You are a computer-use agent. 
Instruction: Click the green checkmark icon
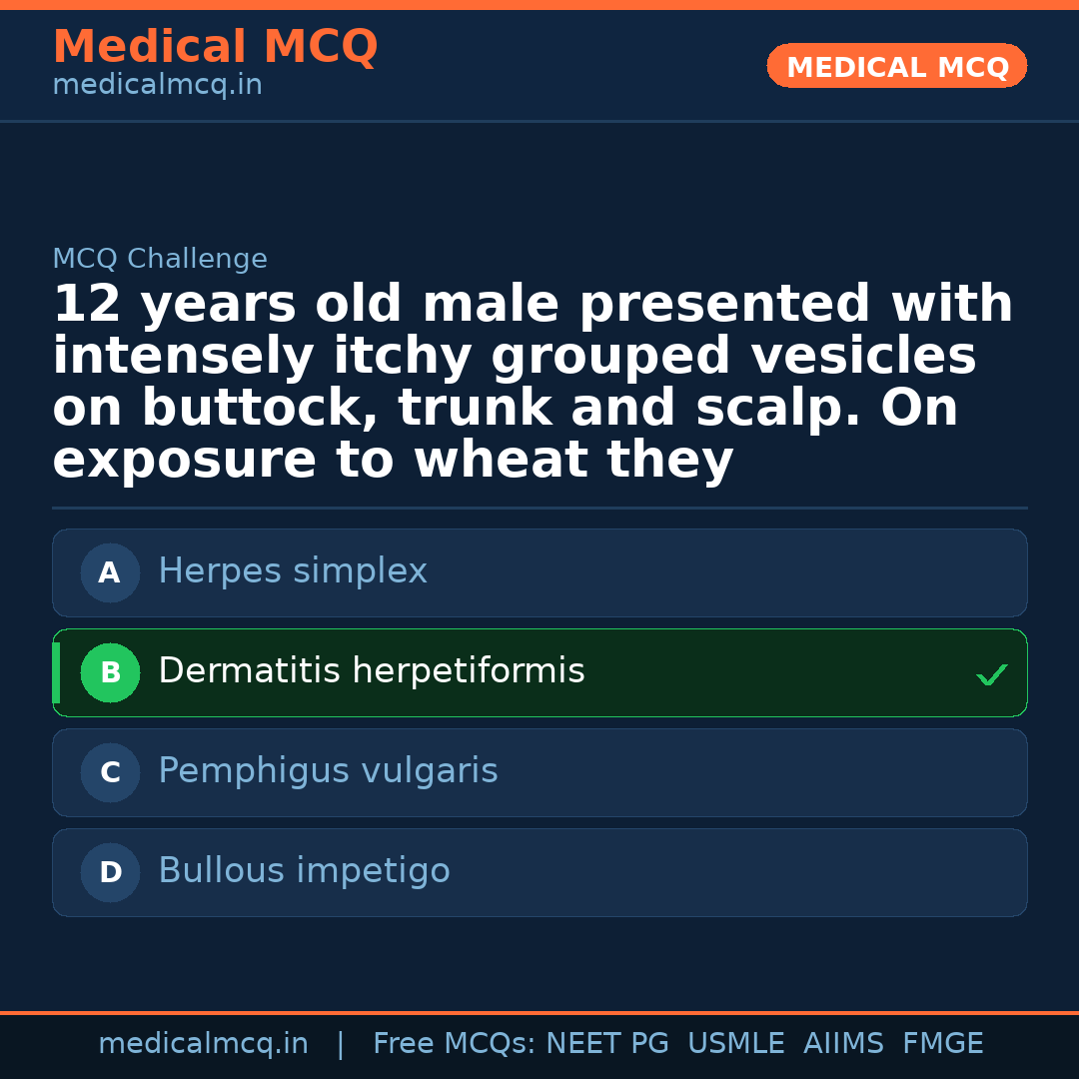coord(991,675)
